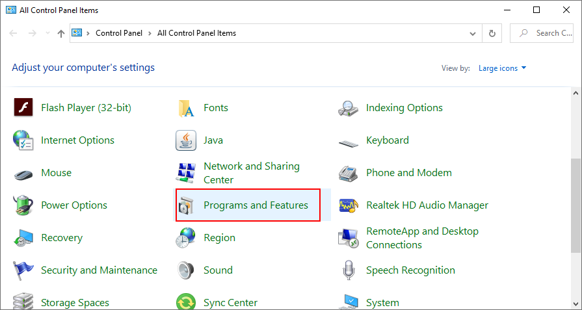Screen dimensions: 582x310
Task: Open the Internet Options link
Action: point(77,140)
